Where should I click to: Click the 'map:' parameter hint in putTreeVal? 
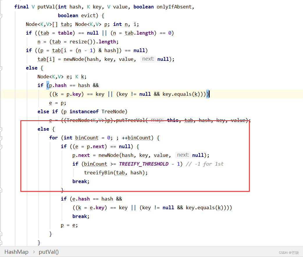(157, 120)
